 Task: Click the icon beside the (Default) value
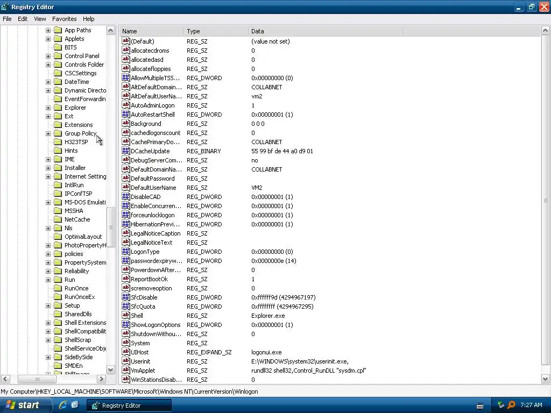point(126,41)
